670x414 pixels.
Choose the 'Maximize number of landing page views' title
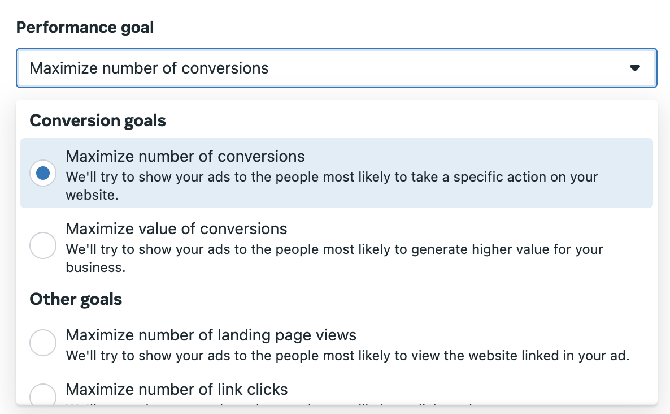click(x=211, y=335)
